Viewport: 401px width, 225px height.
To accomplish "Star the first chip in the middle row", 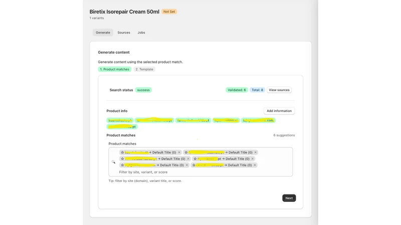I will coord(122,158).
